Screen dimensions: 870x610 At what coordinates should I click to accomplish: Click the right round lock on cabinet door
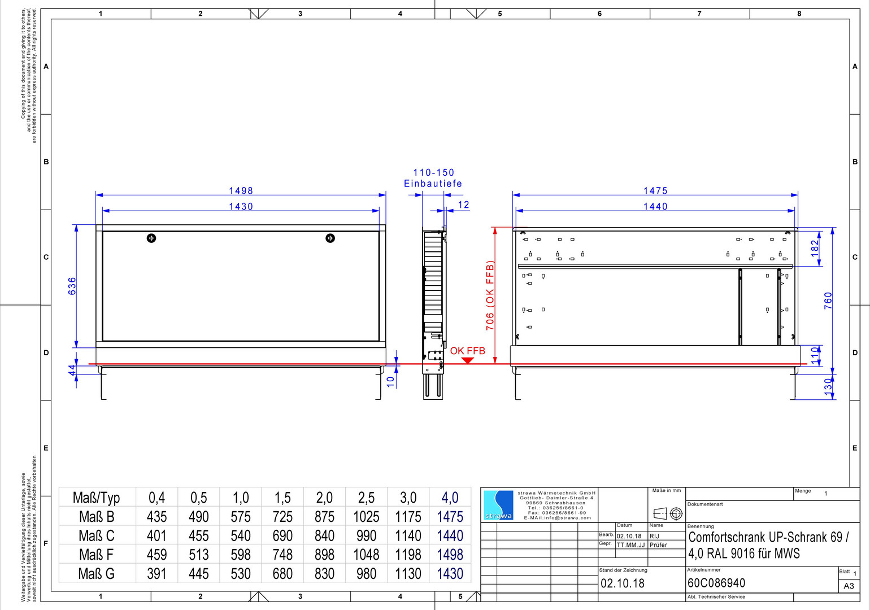point(330,238)
